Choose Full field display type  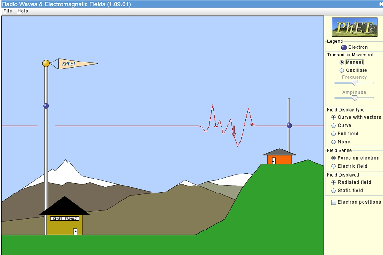click(334, 134)
